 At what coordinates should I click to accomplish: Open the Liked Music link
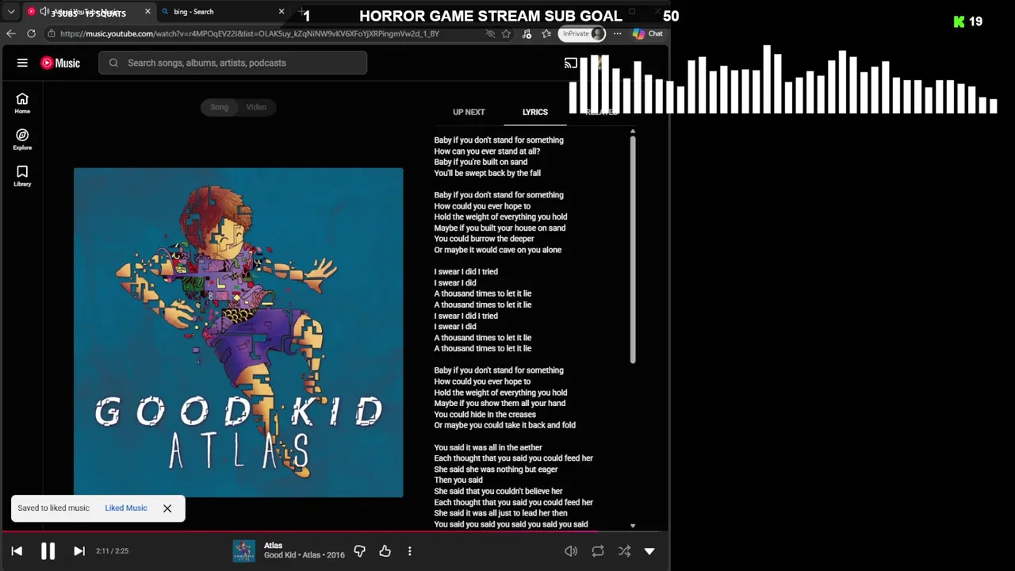pyautogui.click(x=126, y=508)
